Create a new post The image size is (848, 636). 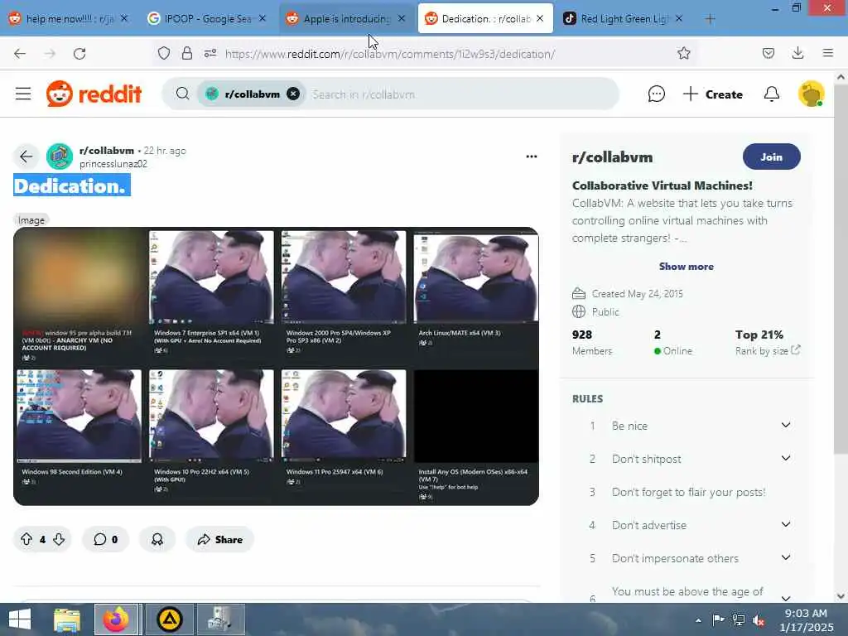[x=713, y=94]
